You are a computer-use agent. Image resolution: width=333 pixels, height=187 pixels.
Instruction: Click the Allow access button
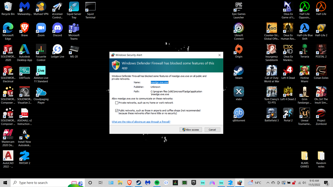click(x=191, y=130)
